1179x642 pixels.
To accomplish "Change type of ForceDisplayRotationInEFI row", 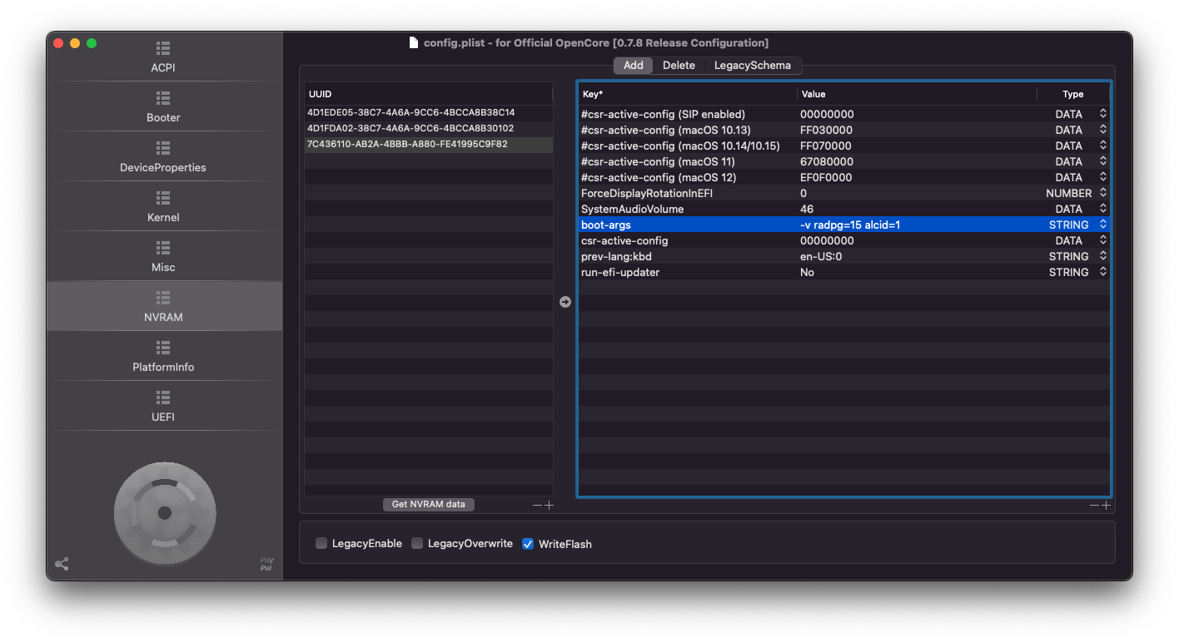I will coord(1102,193).
